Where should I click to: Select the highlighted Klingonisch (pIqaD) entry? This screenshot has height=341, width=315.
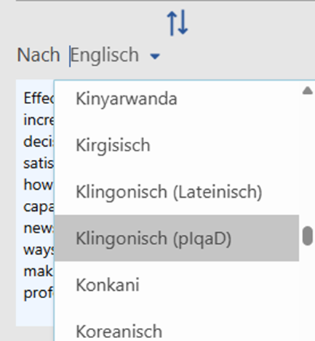(x=177, y=238)
